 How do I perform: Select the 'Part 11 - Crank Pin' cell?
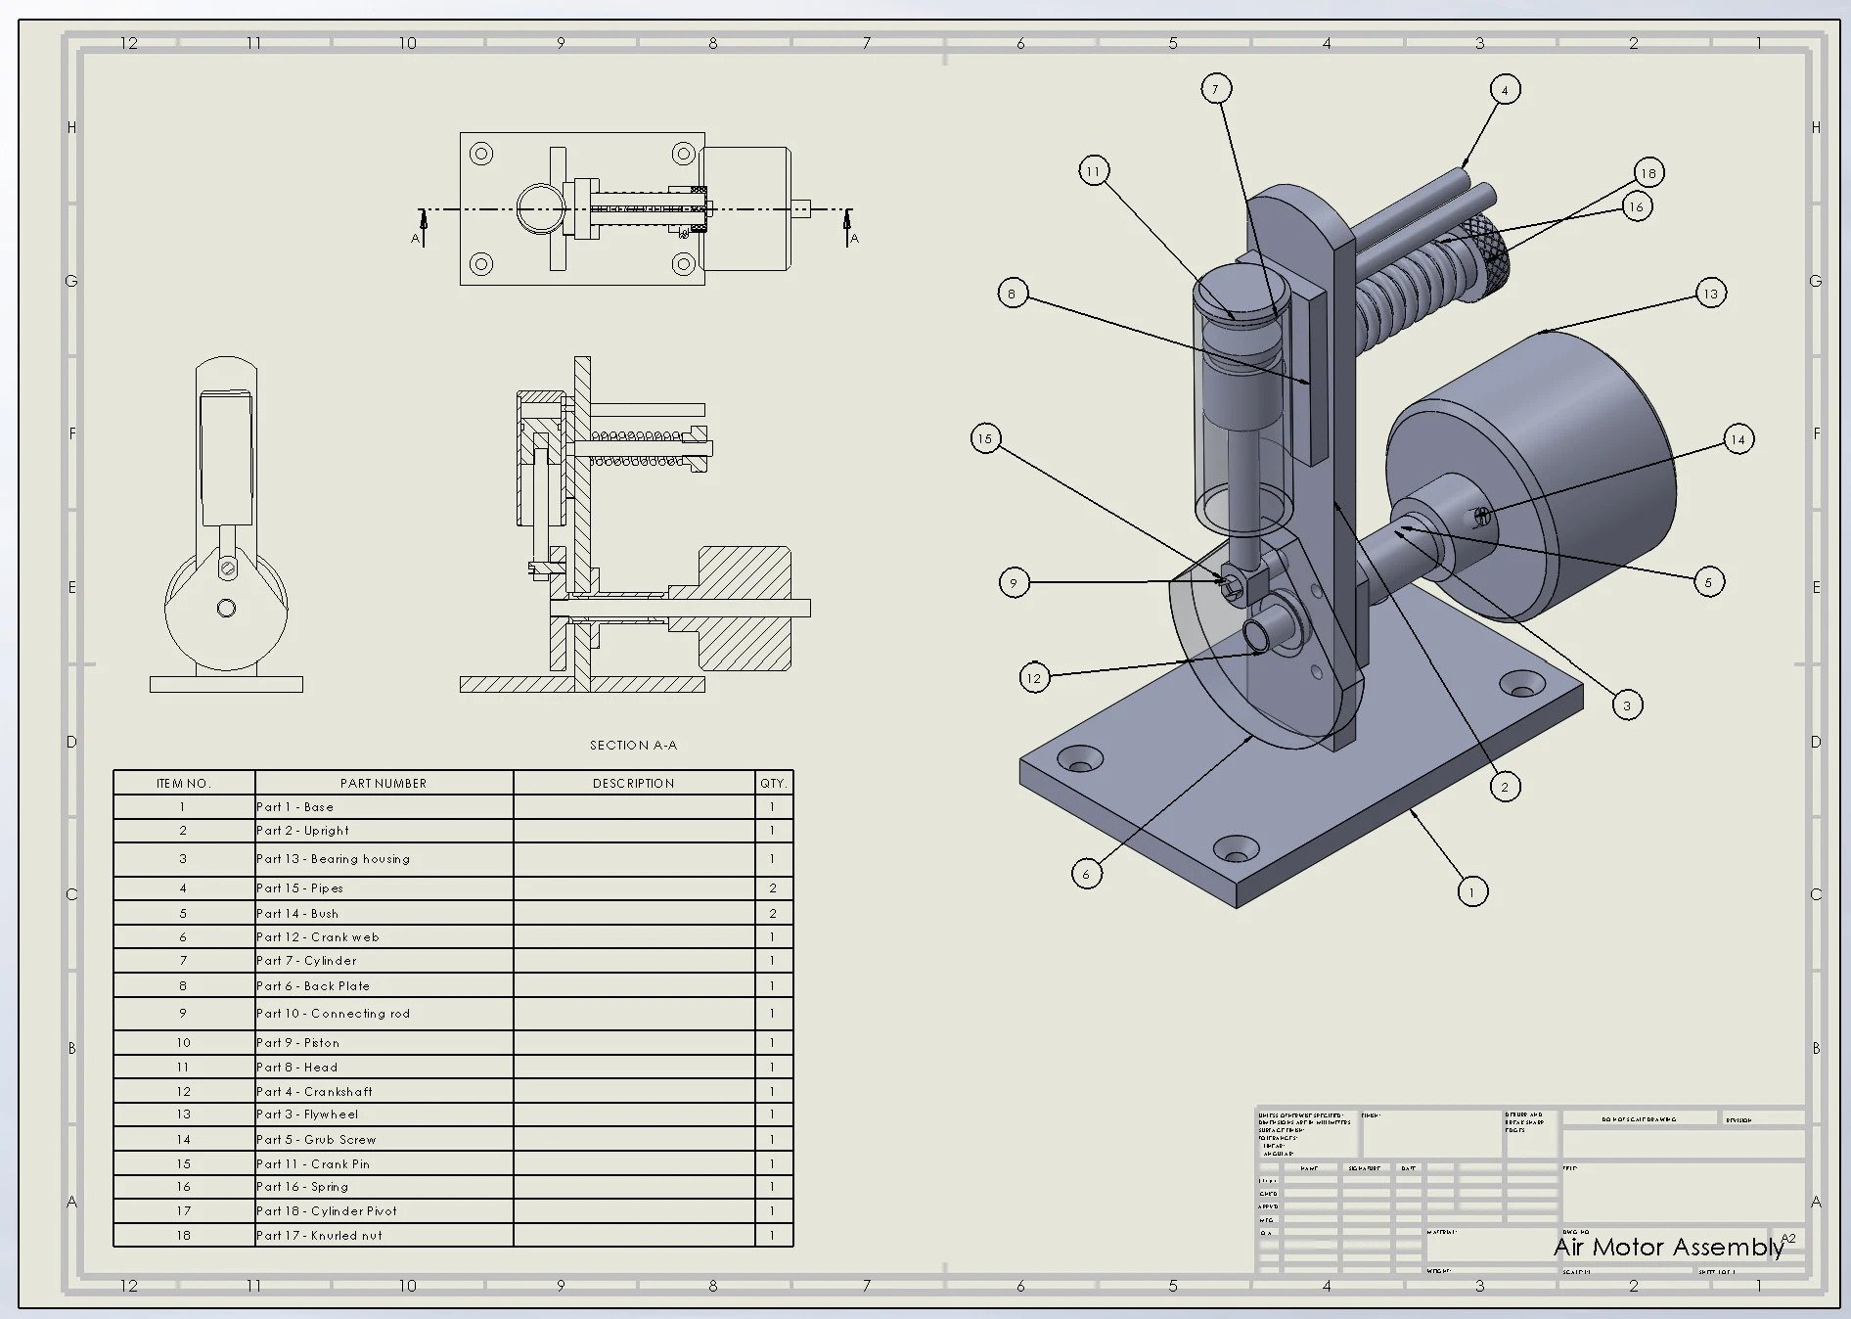[x=384, y=1163]
